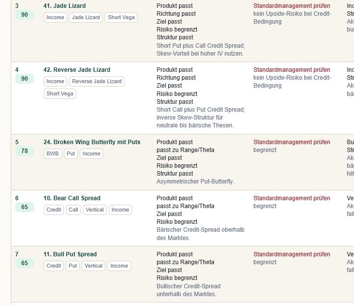Select the Income tag on Reverse Jade Lizard

(x=55, y=81)
